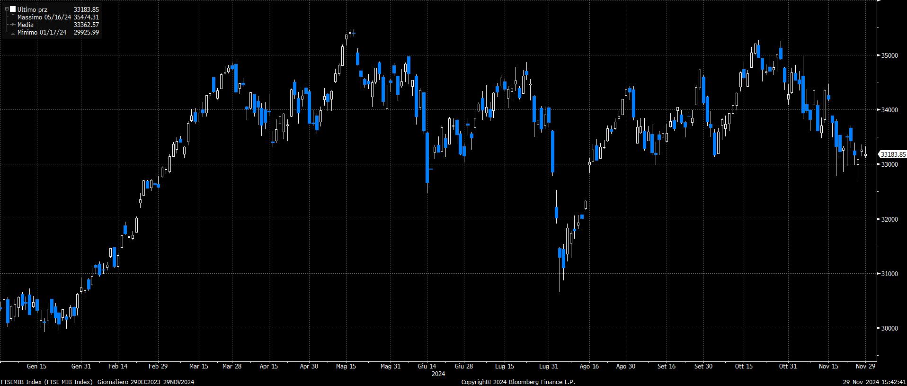Click the 'Giu 14' date axis label
Image resolution: width=907 pixels, height=386 pixels.
pyautogui.click(x=427, y=367)
